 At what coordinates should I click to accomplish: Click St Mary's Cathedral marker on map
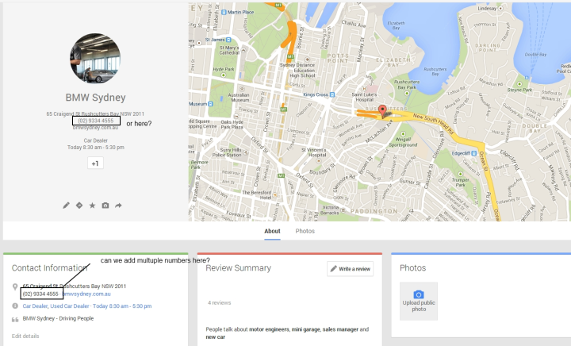tap(243, 50)
